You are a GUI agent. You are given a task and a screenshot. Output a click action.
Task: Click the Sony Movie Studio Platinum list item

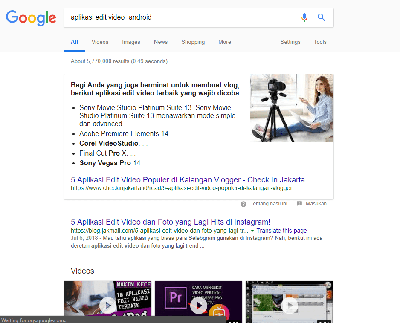157,116
